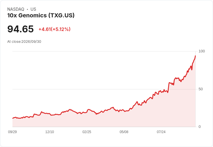Click the 07/24 x-axis date label

pos(161,132)
